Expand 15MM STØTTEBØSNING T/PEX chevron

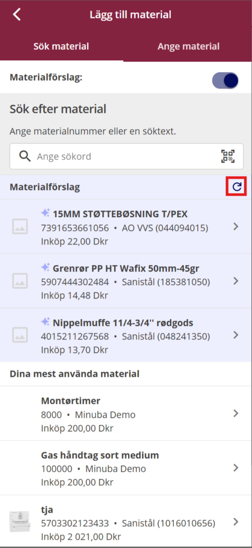coord(236,226)
